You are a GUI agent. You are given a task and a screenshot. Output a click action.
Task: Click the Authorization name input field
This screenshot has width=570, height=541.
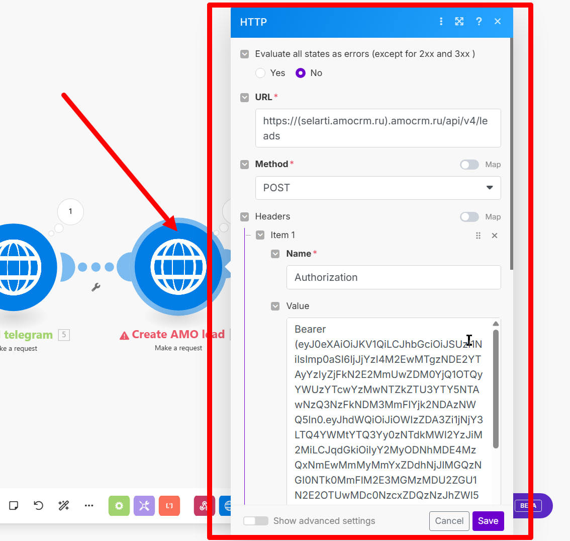[394, 277]
